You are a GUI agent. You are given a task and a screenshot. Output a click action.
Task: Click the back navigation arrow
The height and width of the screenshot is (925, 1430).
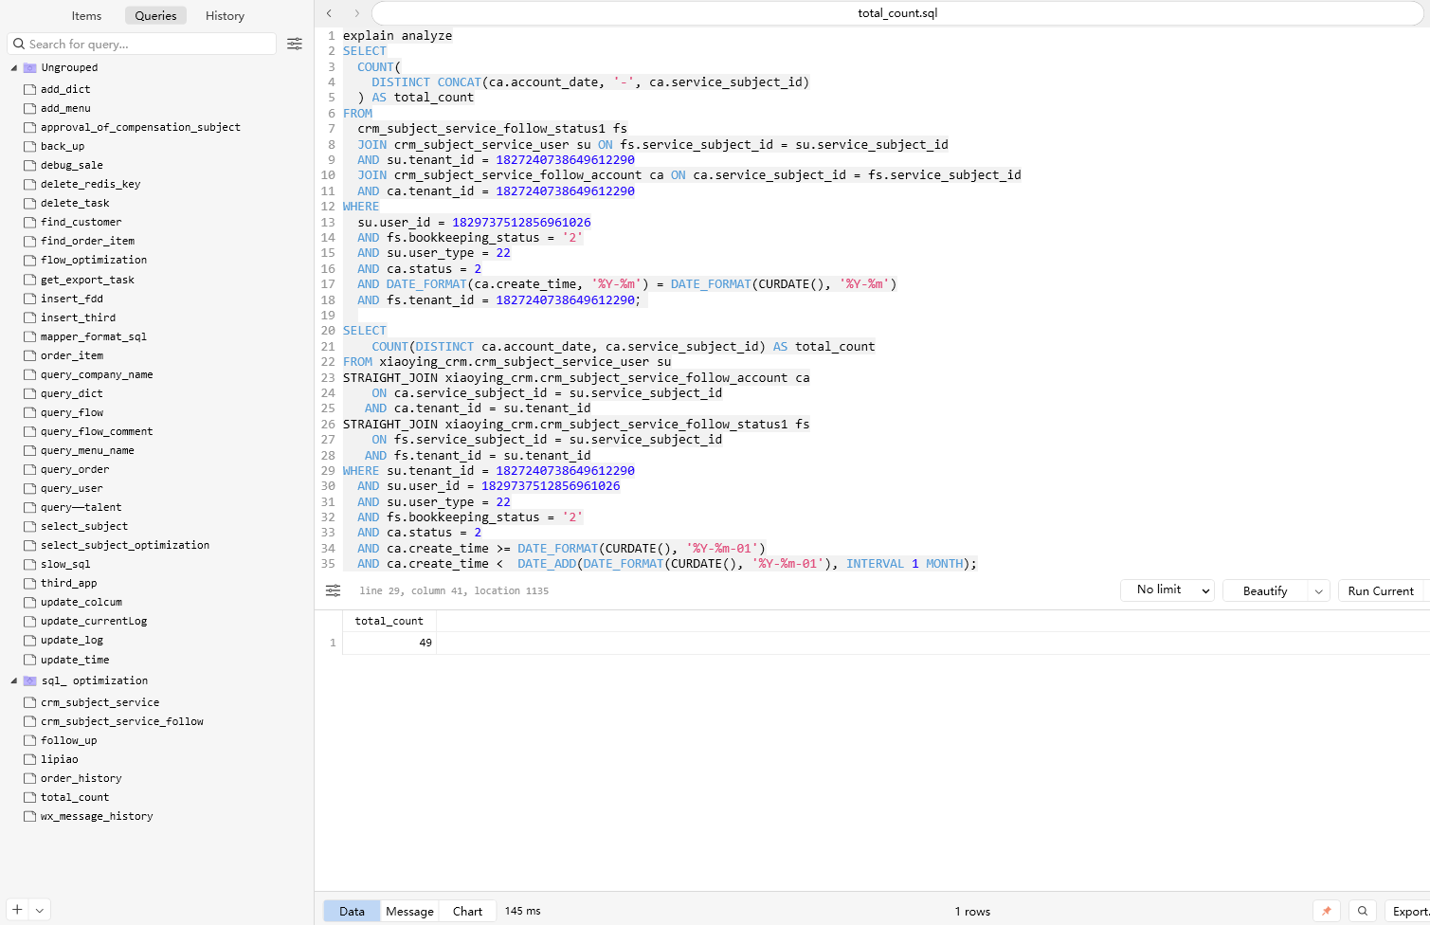(329, 13)
